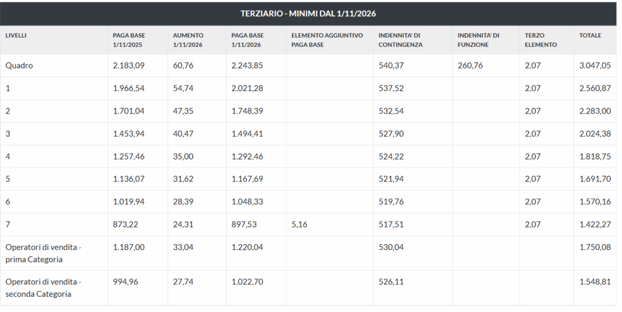Click 'Operatori di vendita - seconda Categoria' label
This screenshot has width=622, height=312.
point(43,288)
